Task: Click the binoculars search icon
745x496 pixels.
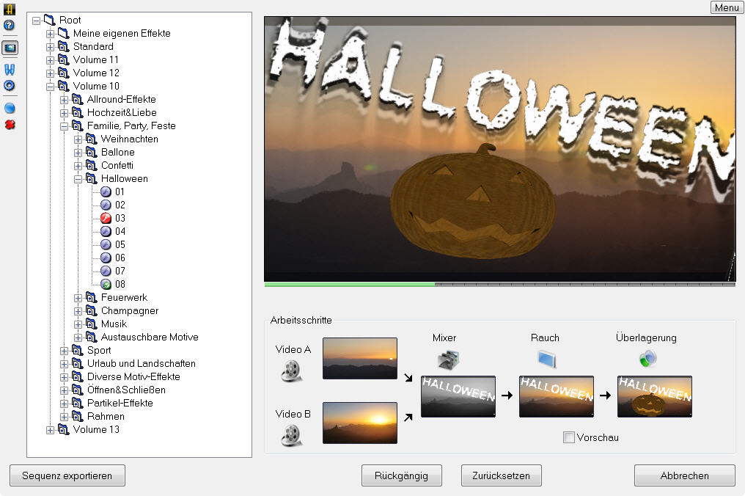Action: pos(10,70)
